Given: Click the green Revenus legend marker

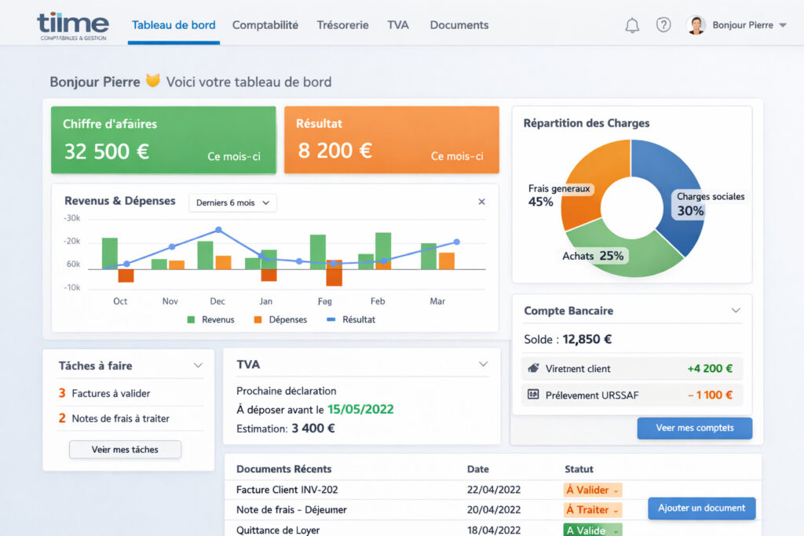Looking at the screenshot, I should click(x=191, y=320).
